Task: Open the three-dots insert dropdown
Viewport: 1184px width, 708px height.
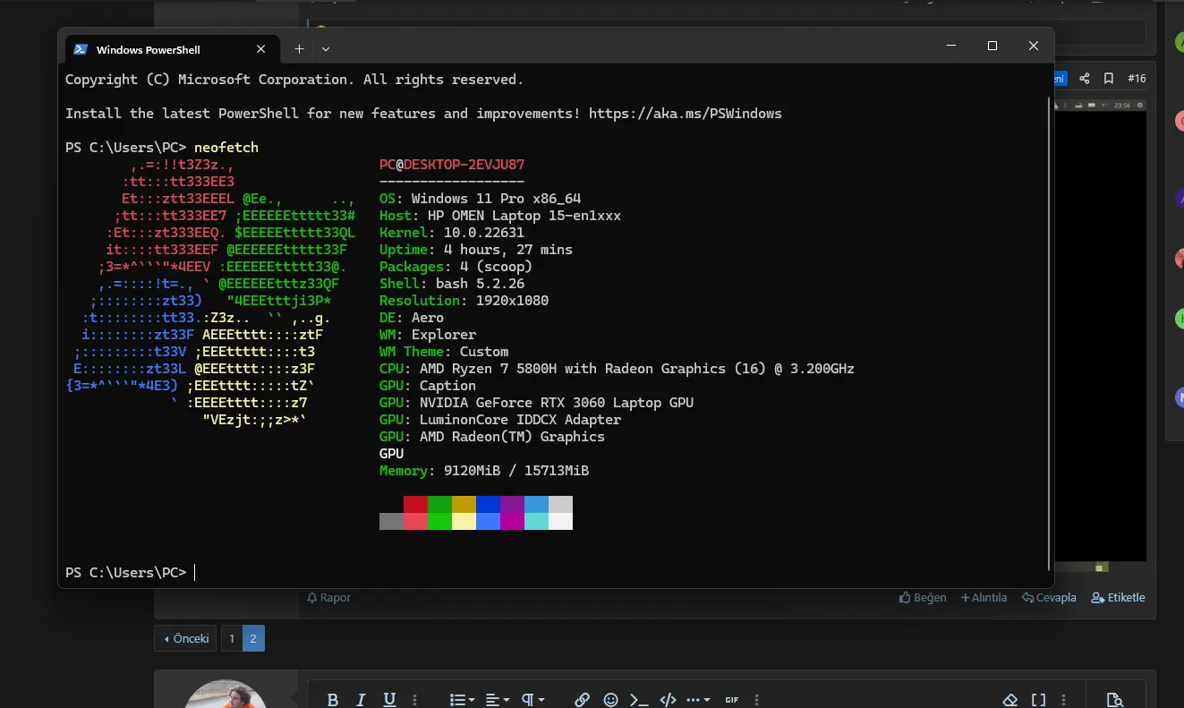Action: (x=698, y=700)
